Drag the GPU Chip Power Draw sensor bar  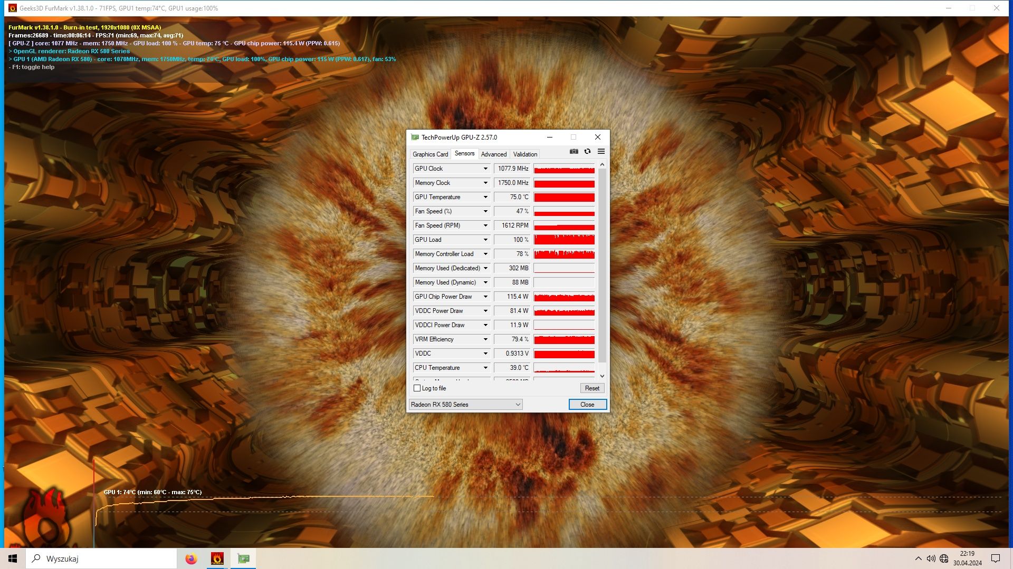pyautogui.click(x=564, y=297)
